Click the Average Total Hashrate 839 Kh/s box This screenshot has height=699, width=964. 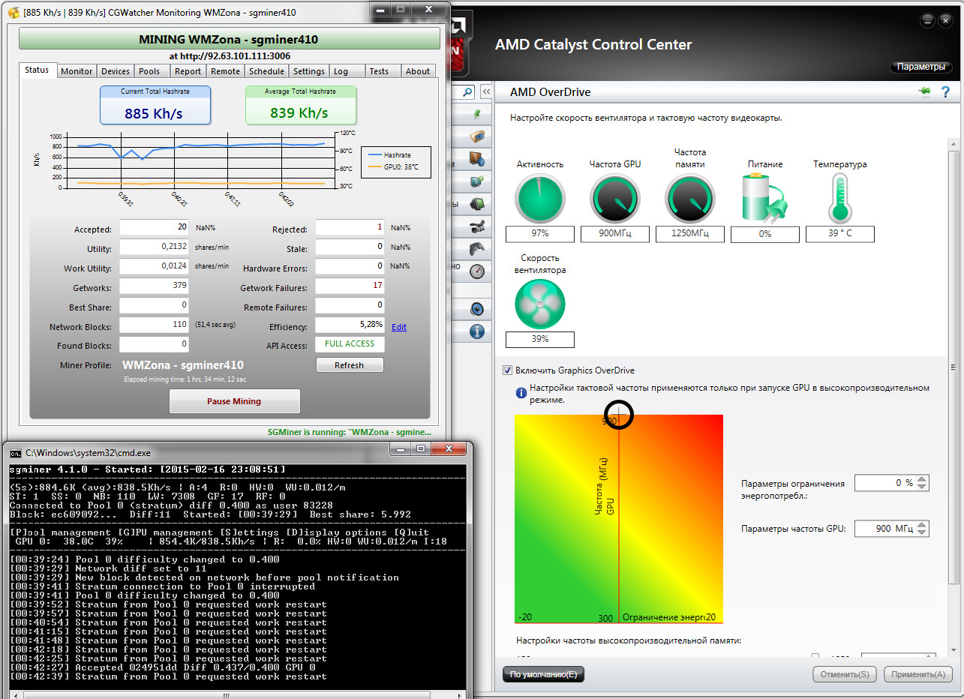(301, 105)
